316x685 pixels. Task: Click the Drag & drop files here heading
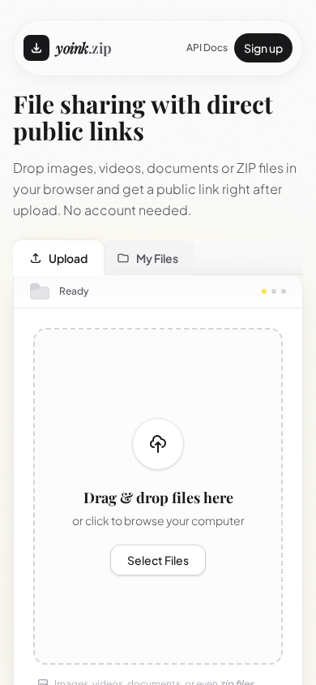point(158,498)
